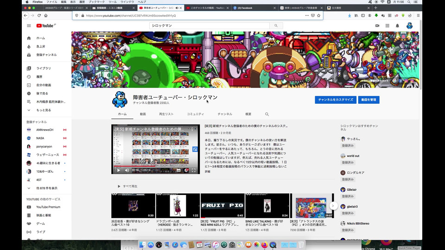Screen dimensions: 445x250
Task: Switch to the チャンネル channel tab
Action: tap(225, 114)
